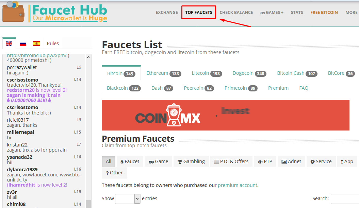
Task: Open the Show entries dropdown
Action: pos(128,198)
